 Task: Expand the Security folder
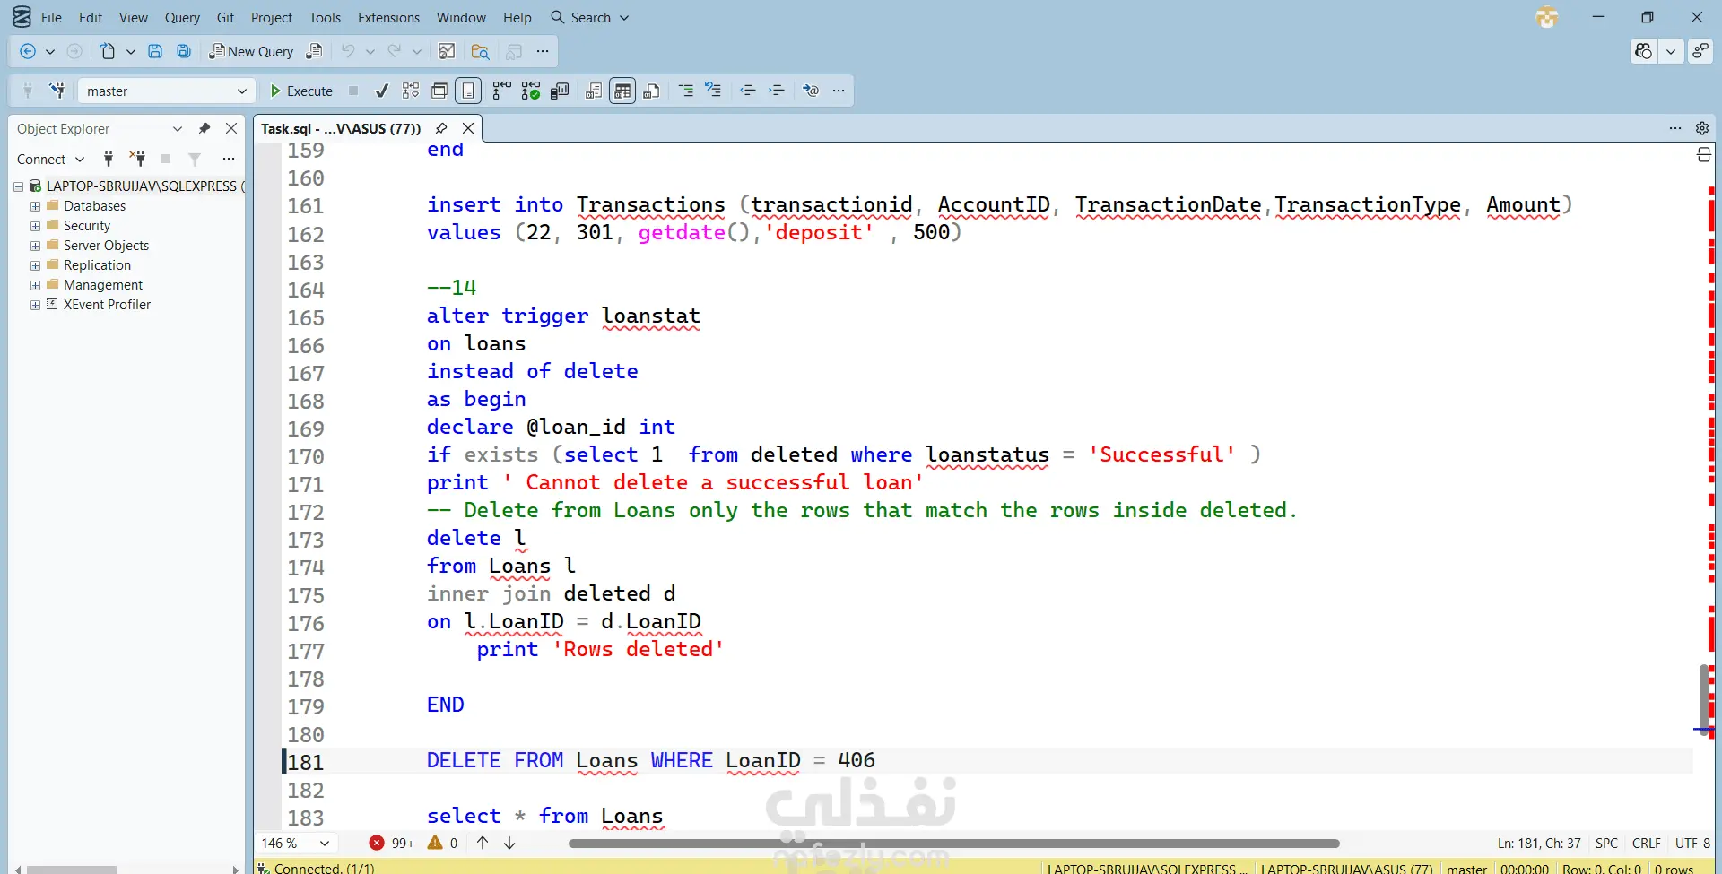click(35, 226)
